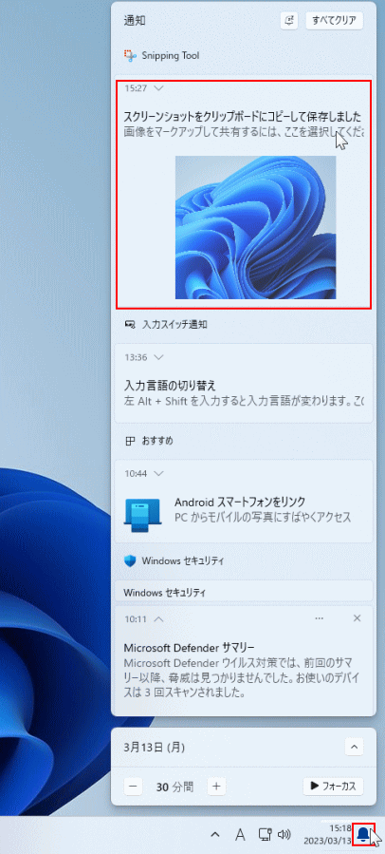Screen dimensions: 385x854
Task: Expand the 13:36 notification chevron
Action: (x=158, y=357)
